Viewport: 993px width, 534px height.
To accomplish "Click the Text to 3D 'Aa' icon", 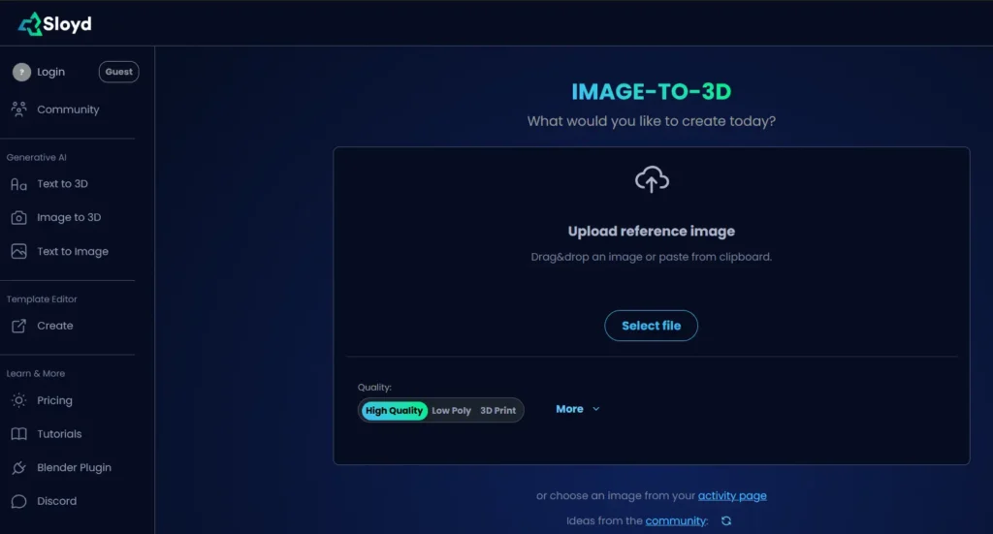I will tap(19, 184).
